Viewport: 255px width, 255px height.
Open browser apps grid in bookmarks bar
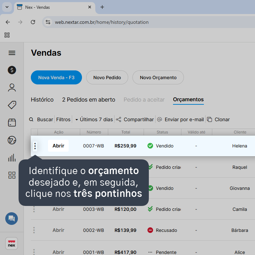click(x=7, y=35)
